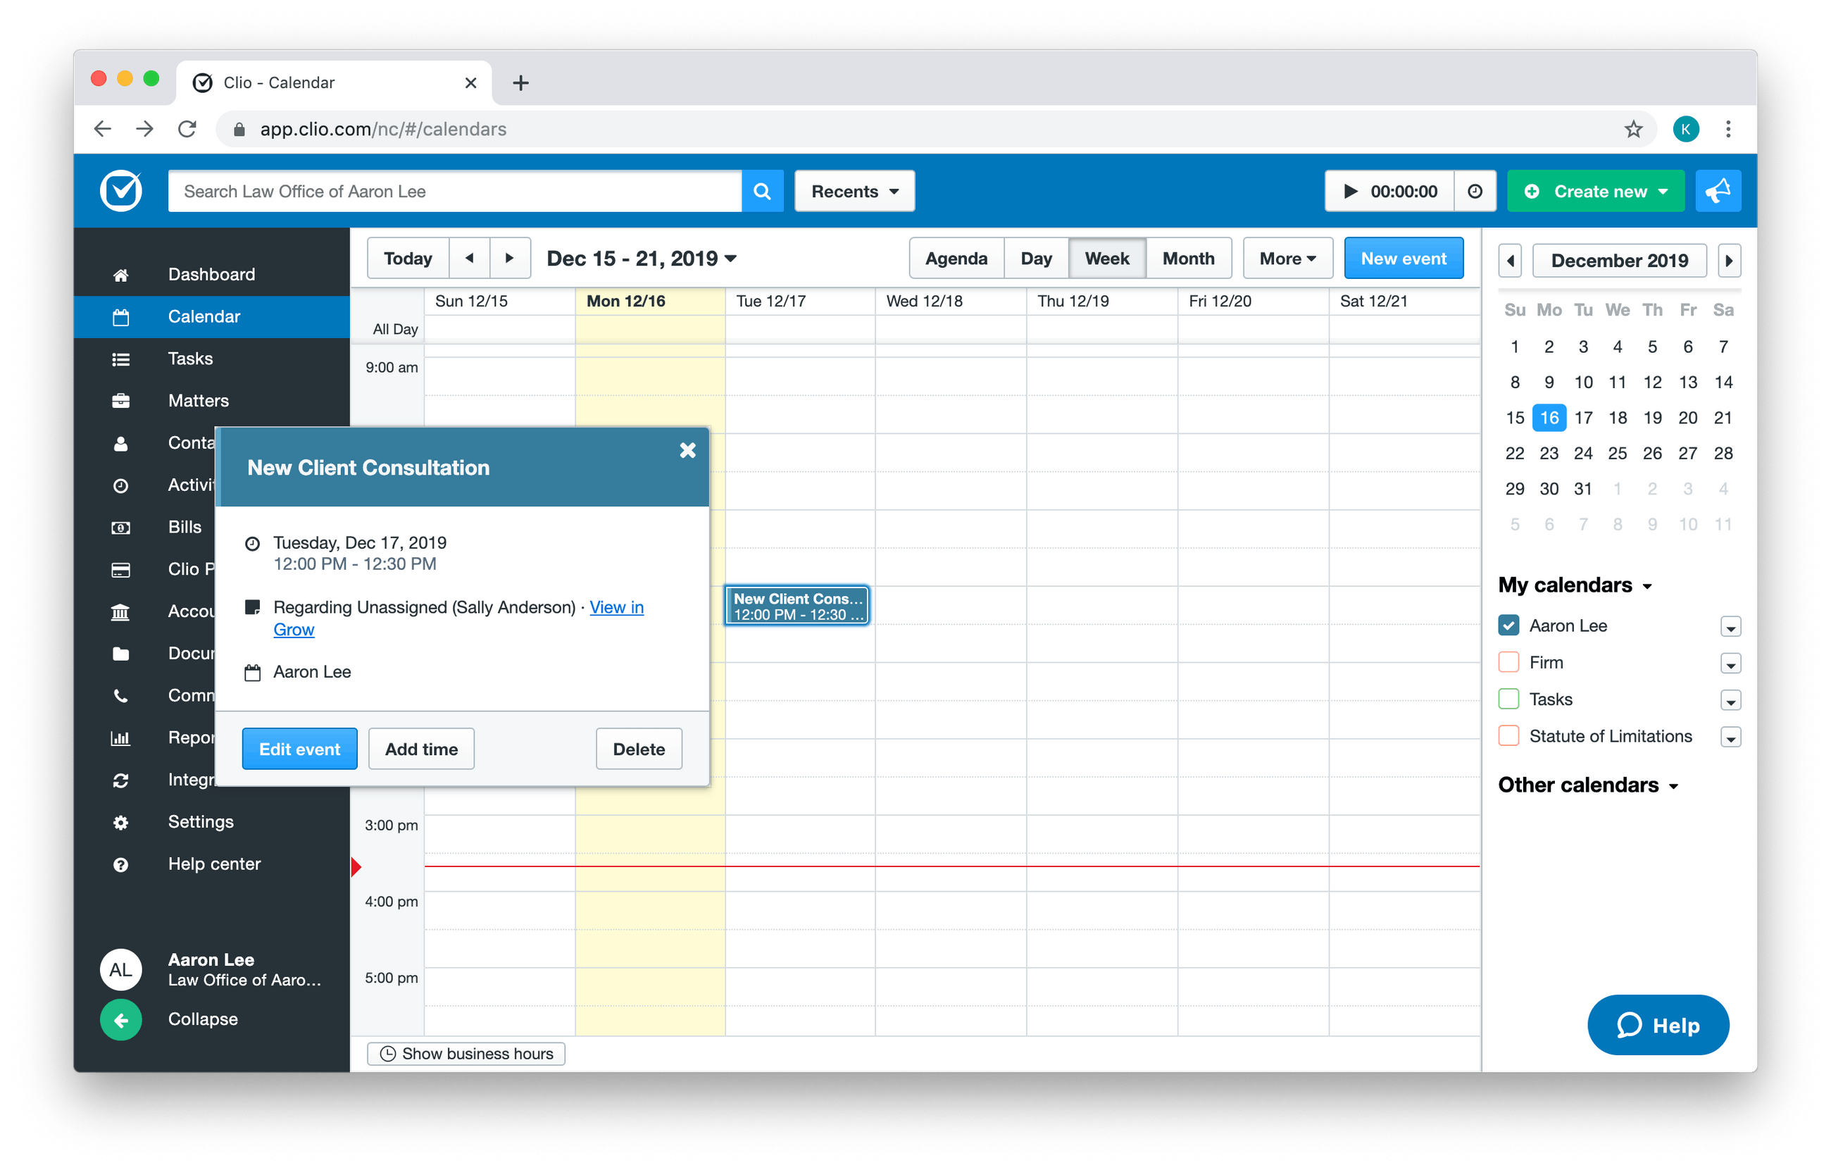Click the megaphone announcements icon
This screenshot has width=1831, height=1170.
pyautogui.click(x=1718, y=191)
